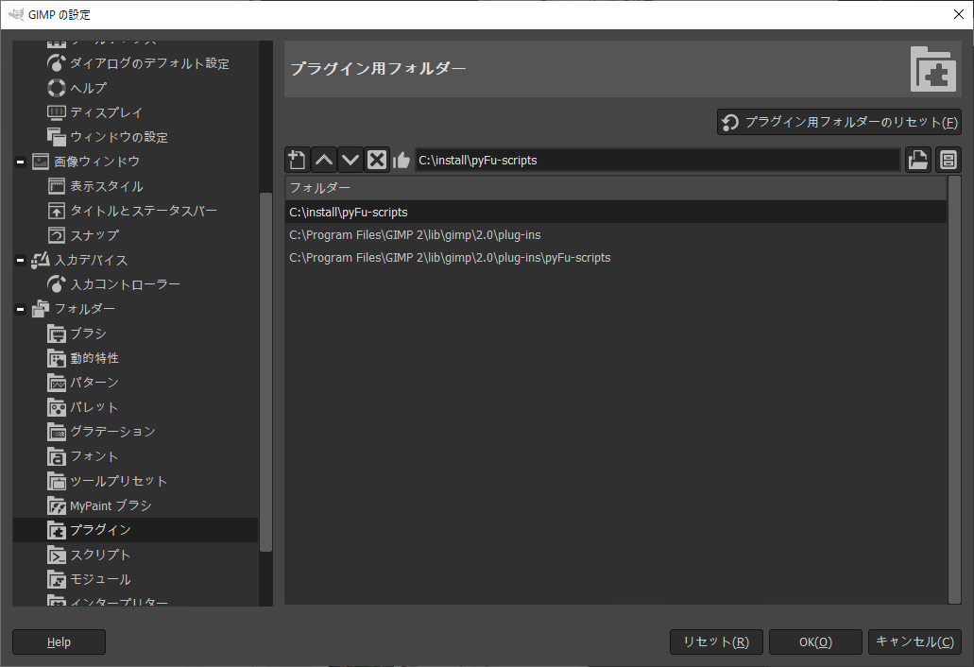Confirm settings with the OK button
Viewport: 974px width, 667px height.
tap(814, 641)
